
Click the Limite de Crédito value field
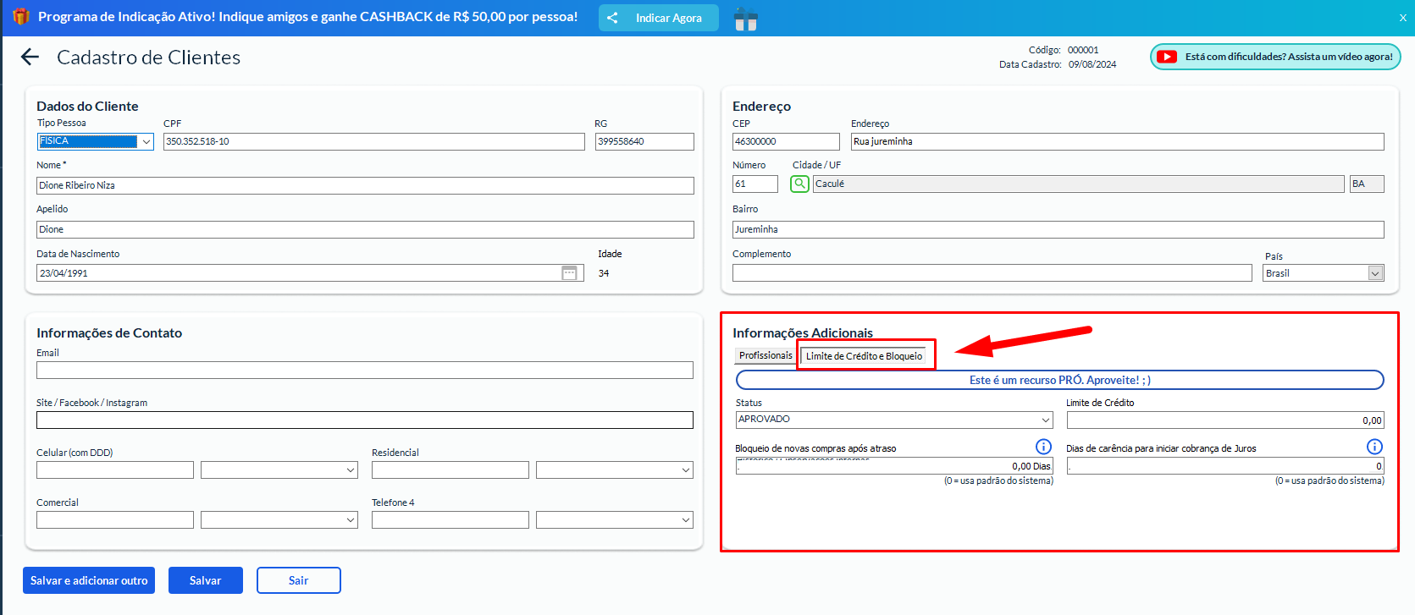point(1224,420)
